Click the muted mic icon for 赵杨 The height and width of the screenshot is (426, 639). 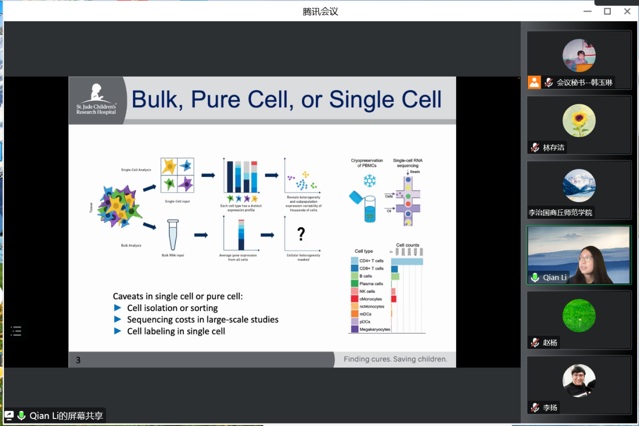535,342
